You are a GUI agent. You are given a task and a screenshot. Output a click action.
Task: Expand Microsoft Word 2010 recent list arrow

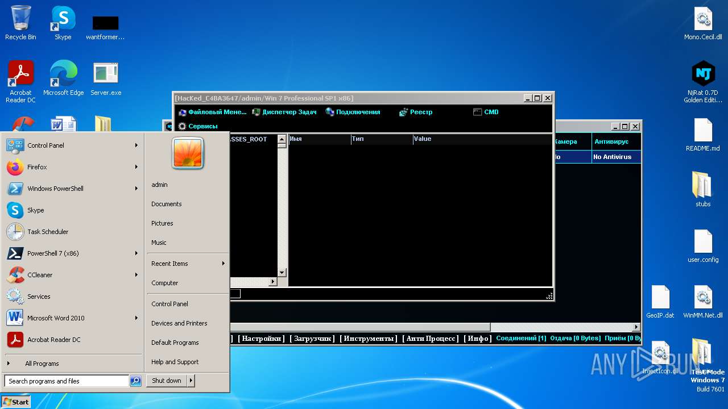pos(136,318)
